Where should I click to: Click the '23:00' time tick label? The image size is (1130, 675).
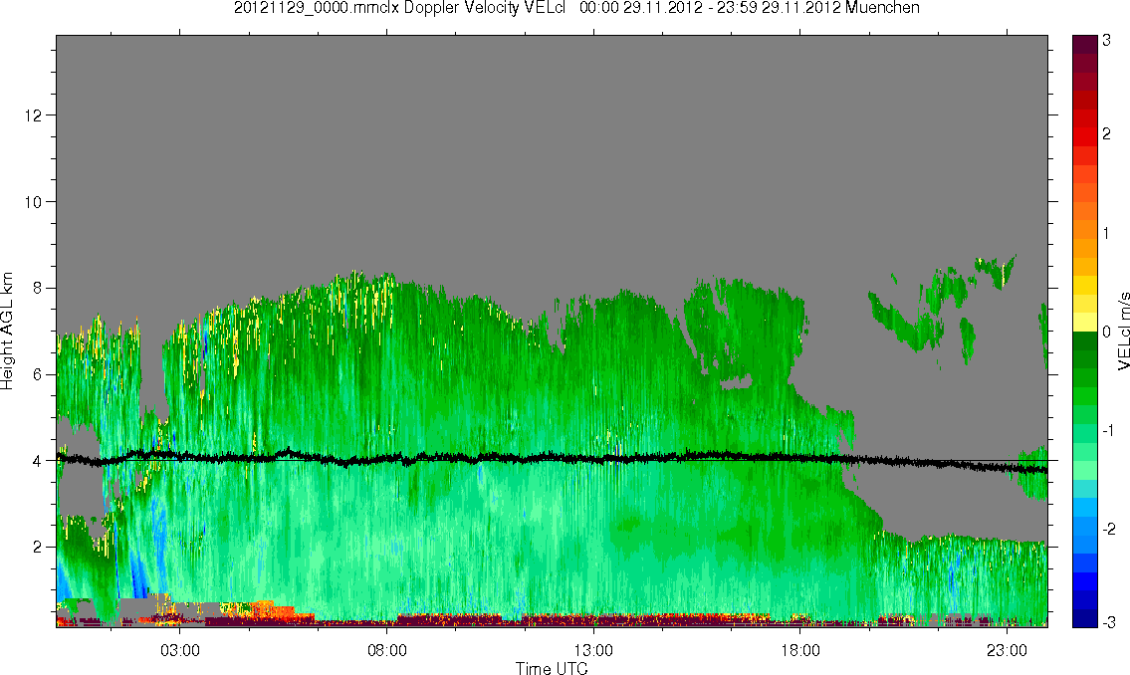pos(1007,650)
